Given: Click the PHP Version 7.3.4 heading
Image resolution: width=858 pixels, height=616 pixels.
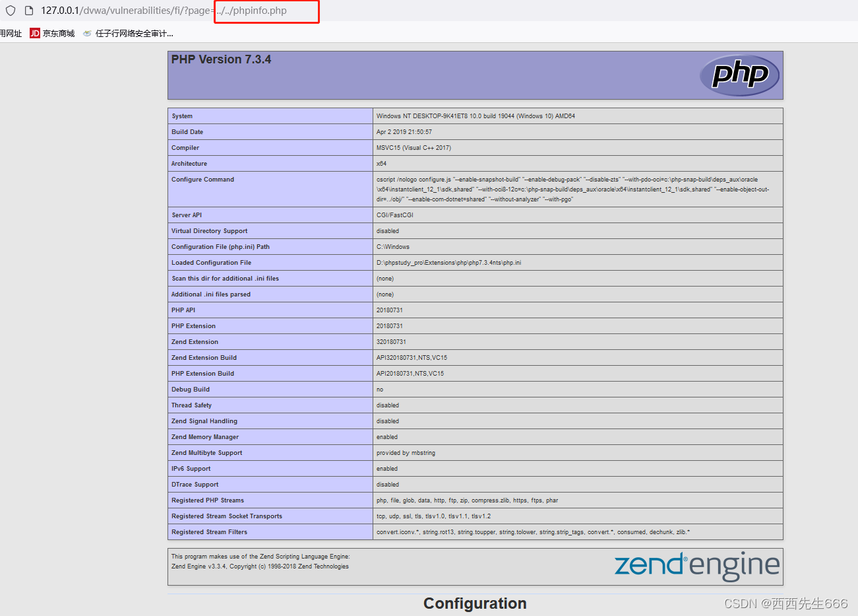Looking at the screenshot, I should [221, 59].
